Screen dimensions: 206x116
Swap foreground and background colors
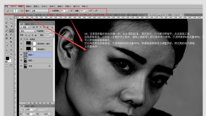point(11,57)
